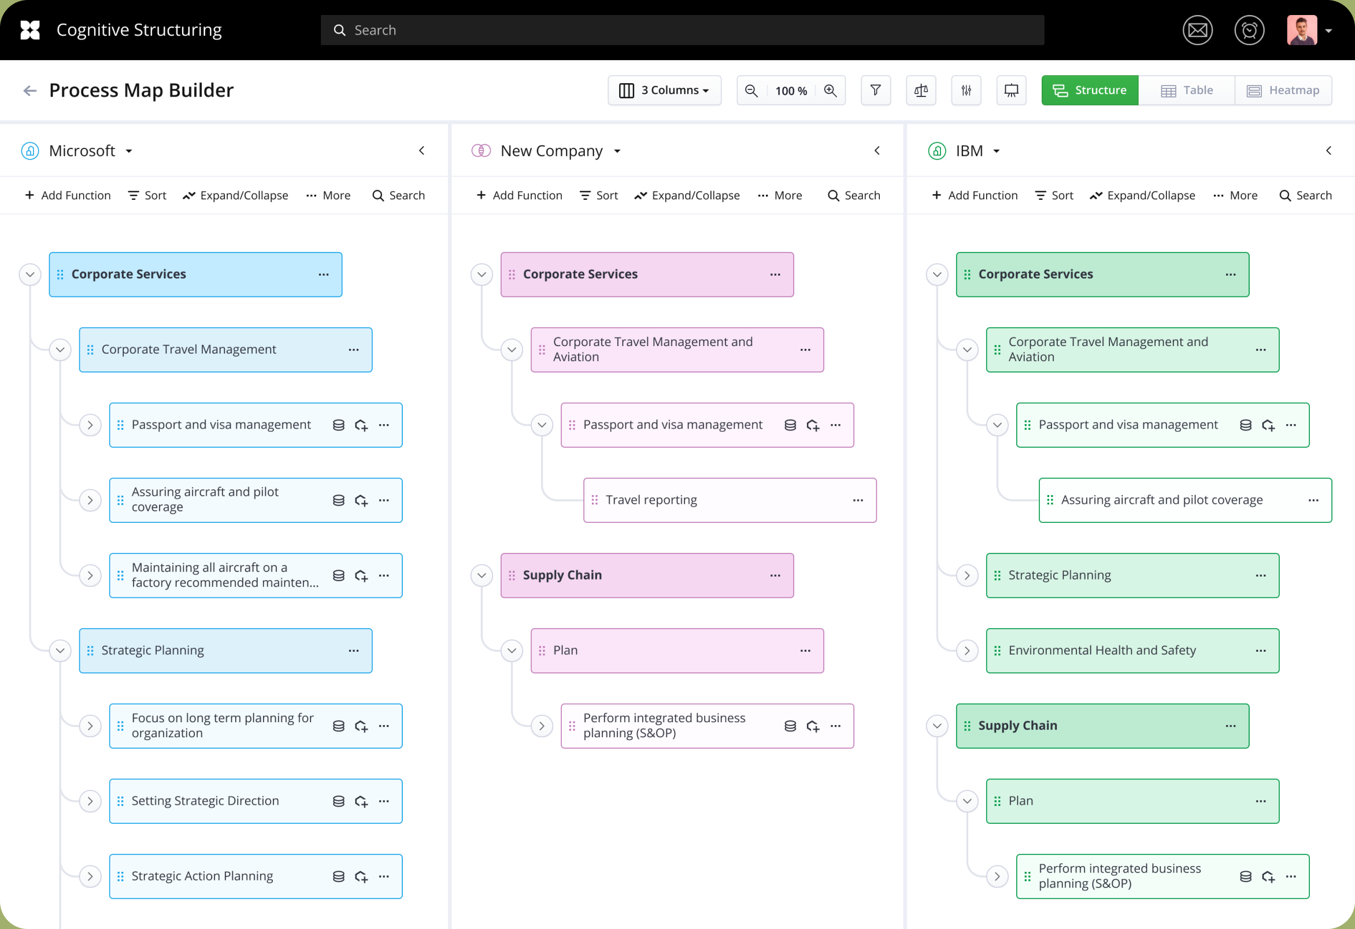Open the Microsoft company dropdown
The image size is (1355, 929).
129,151
